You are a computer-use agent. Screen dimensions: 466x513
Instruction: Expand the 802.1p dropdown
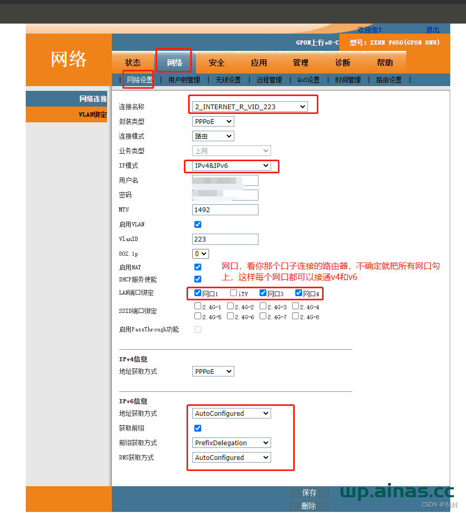click(x=200, y=253)
